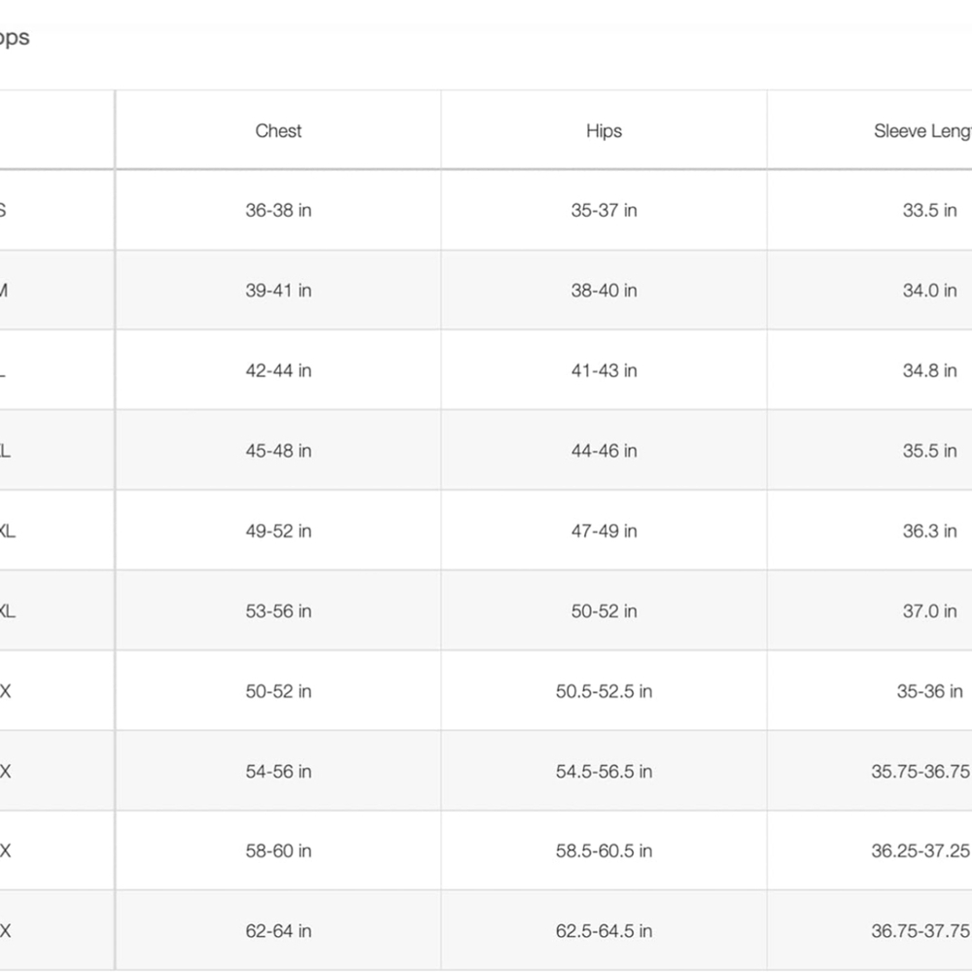Click the 62.5-64.5 in hips value
Image resolution: width=972 pixels, height=972 pixels.
[x=604, y=931]
